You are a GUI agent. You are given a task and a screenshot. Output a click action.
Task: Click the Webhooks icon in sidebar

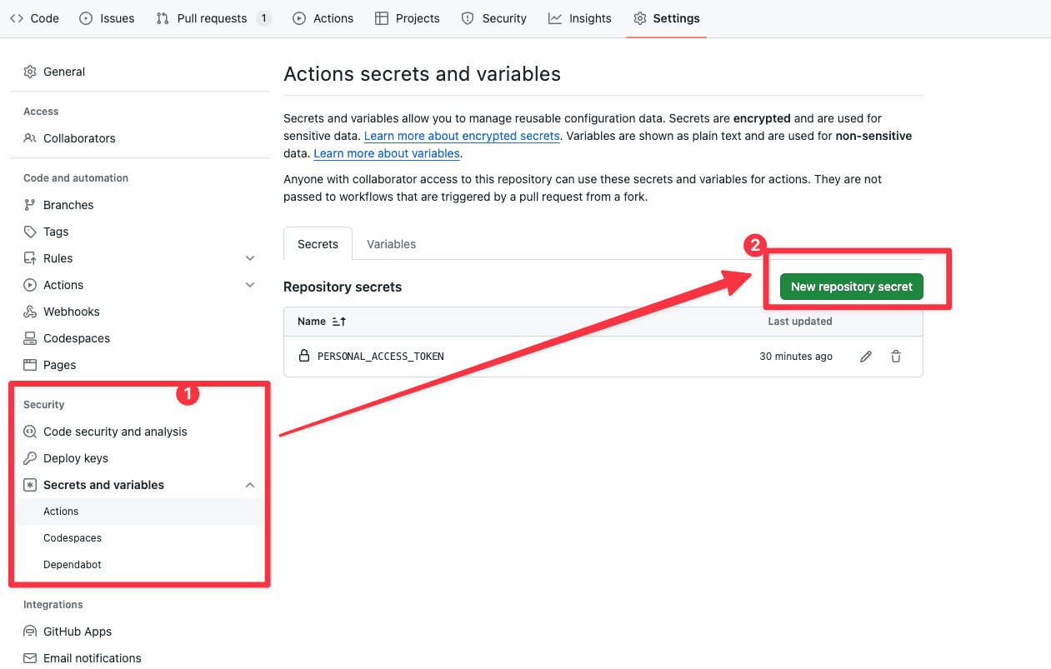[30, 312]
